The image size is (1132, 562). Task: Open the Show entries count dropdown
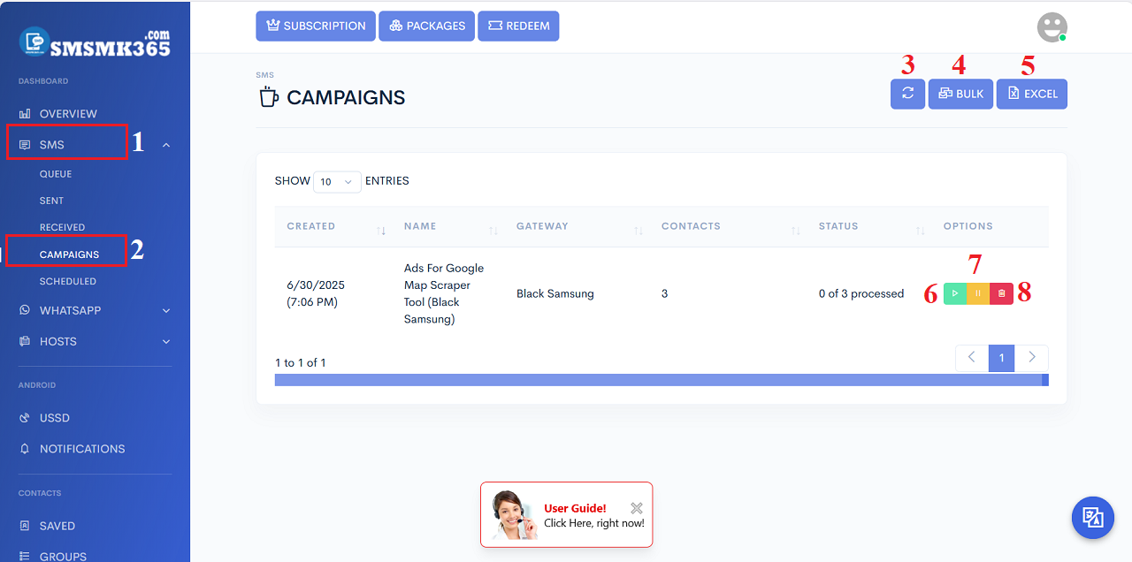pos(337,181)
